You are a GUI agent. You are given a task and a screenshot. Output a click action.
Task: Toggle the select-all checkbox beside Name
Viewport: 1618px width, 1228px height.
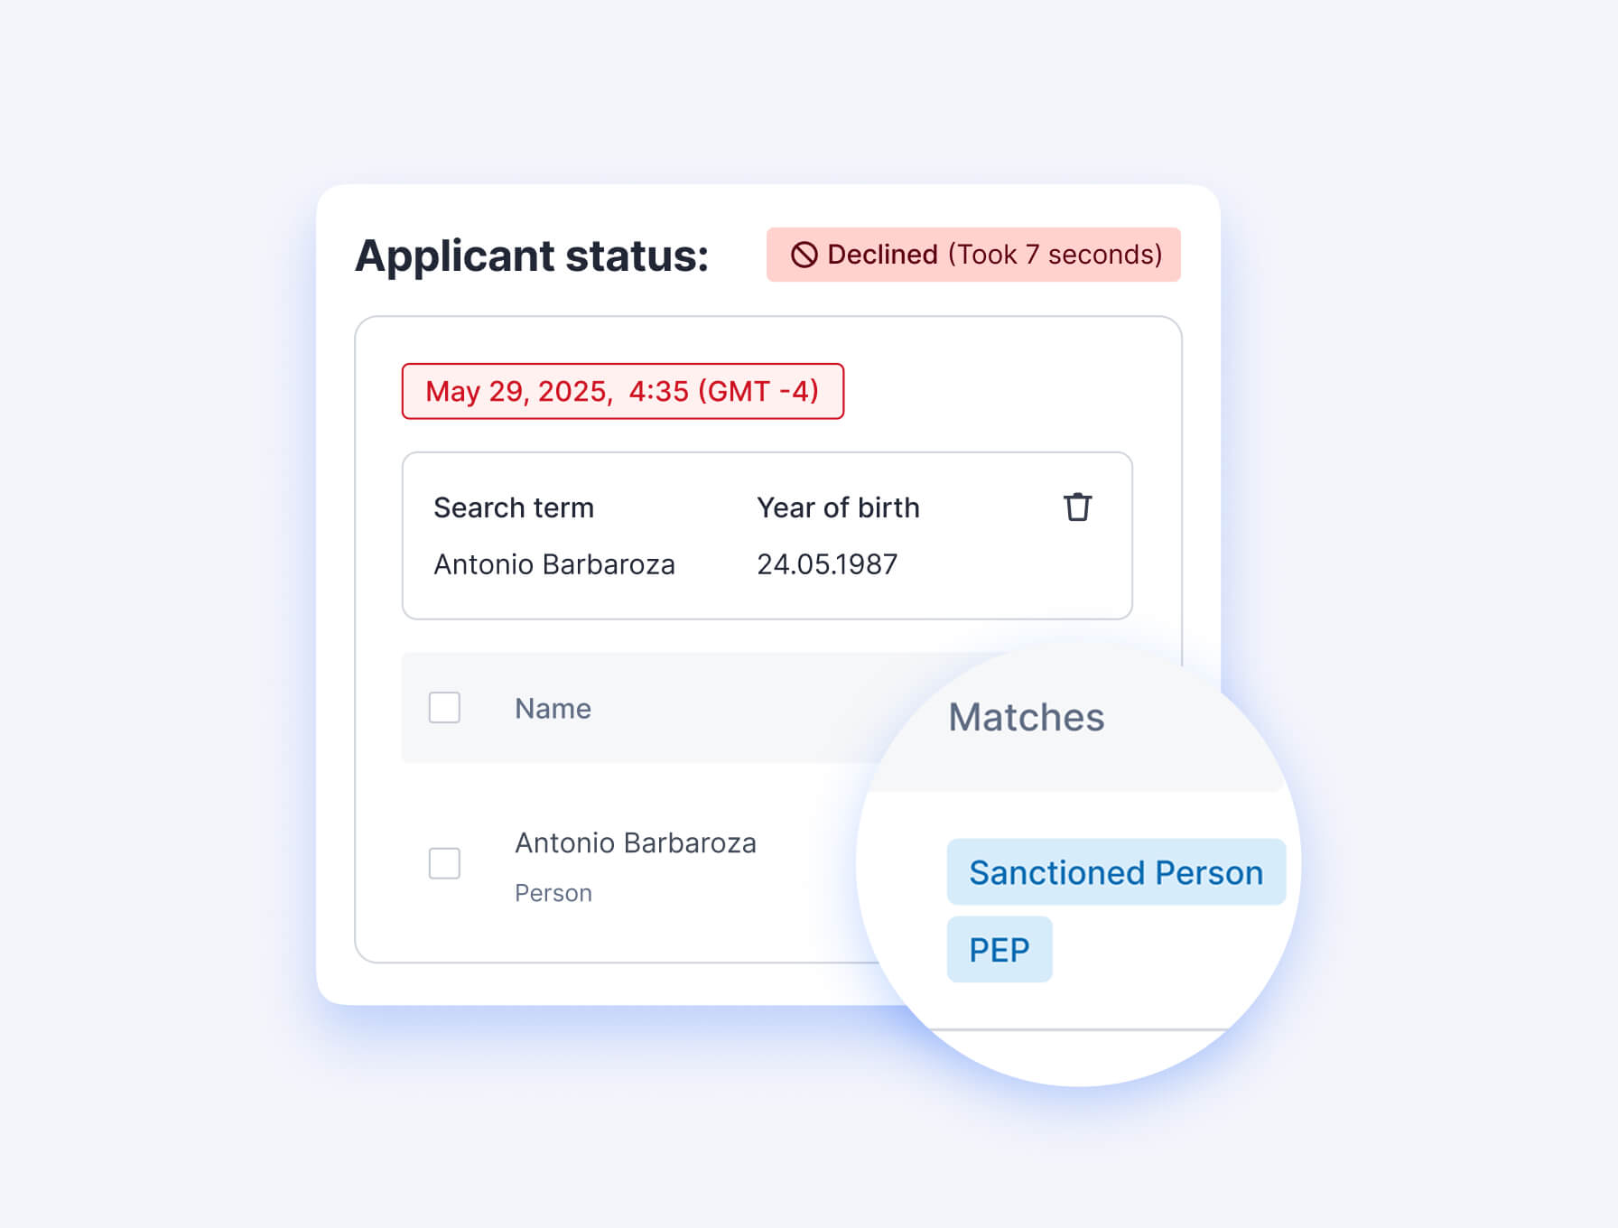444,708
